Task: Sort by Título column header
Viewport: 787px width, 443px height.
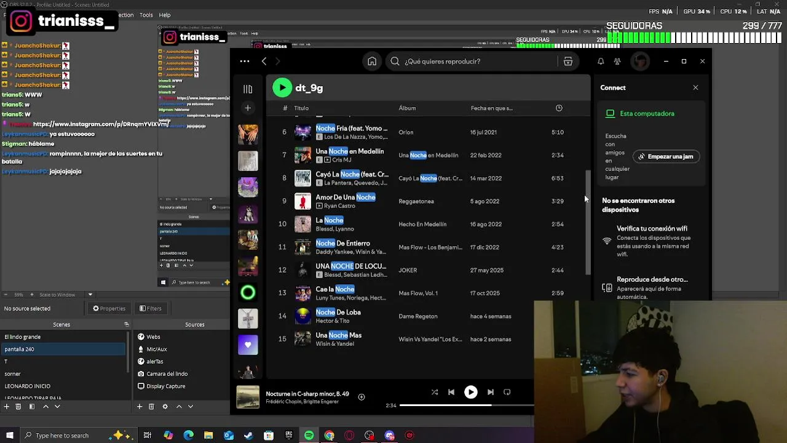Action: coord(301,108)
